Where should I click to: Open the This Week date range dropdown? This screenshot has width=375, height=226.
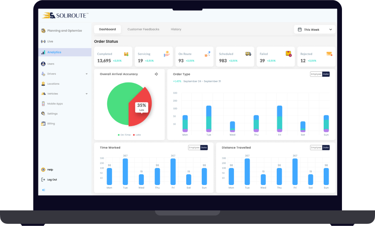[x=315, y=29]
